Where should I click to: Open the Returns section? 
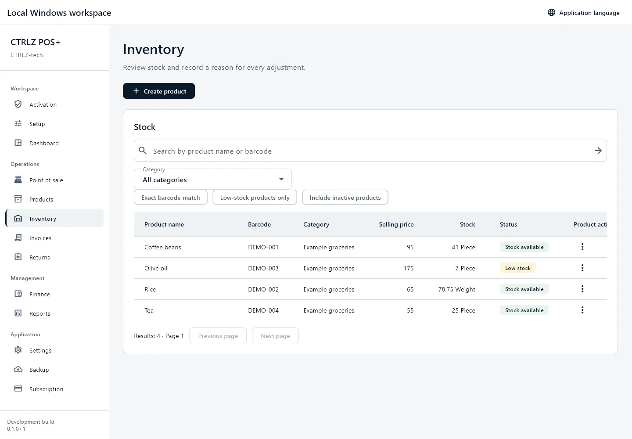pyautogui.click(x=54, y=257)
